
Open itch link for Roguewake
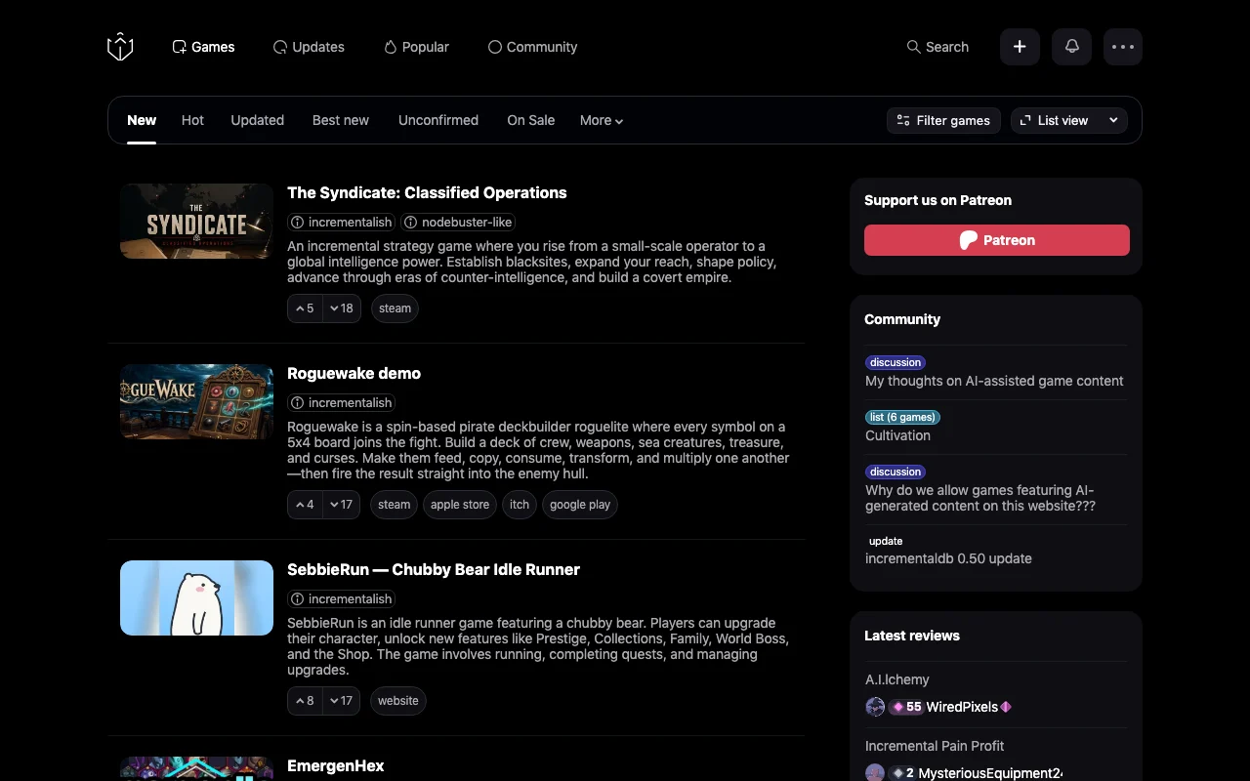(520, 505)
